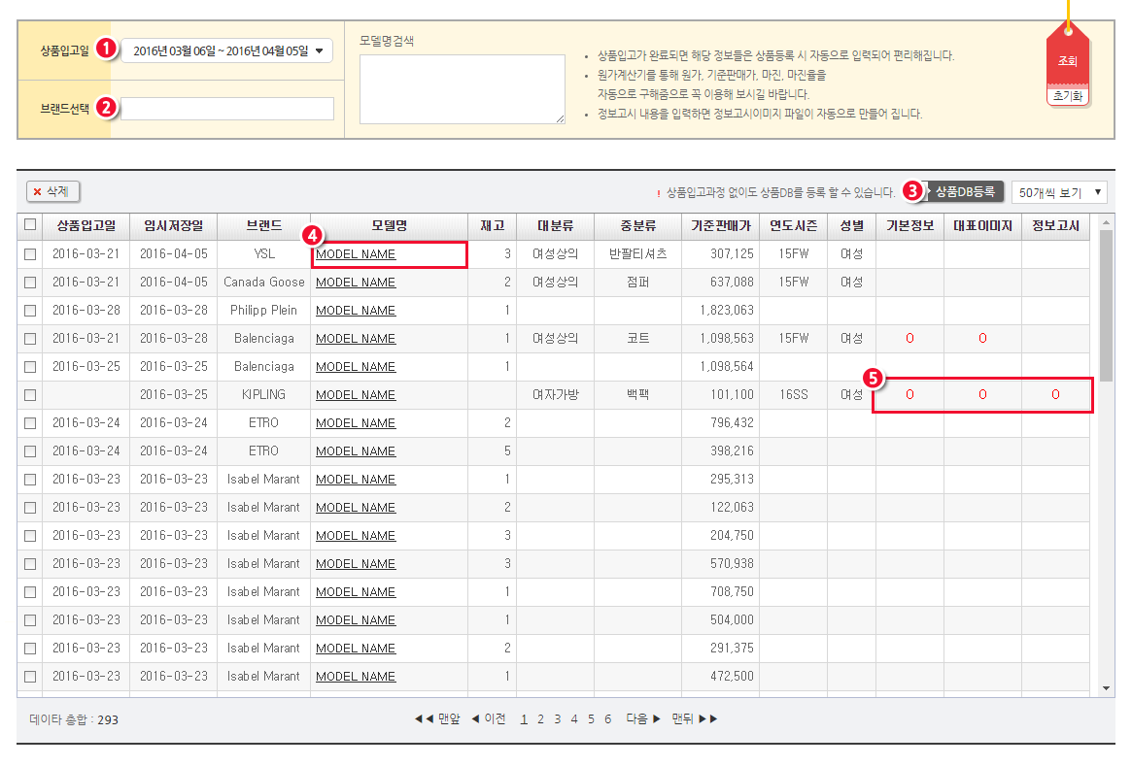Open MODEL NAME link for Philipp Plein
Image resolution: width=1132 pixels, height=767 pixels.
coord(356,311)
